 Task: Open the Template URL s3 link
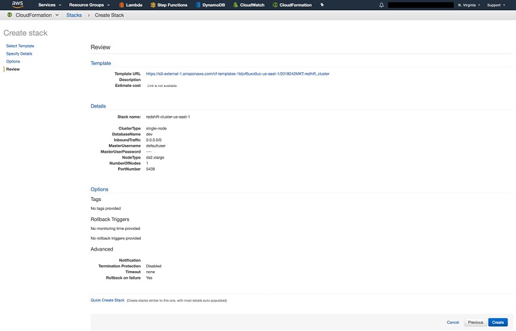tap(237, 74)
